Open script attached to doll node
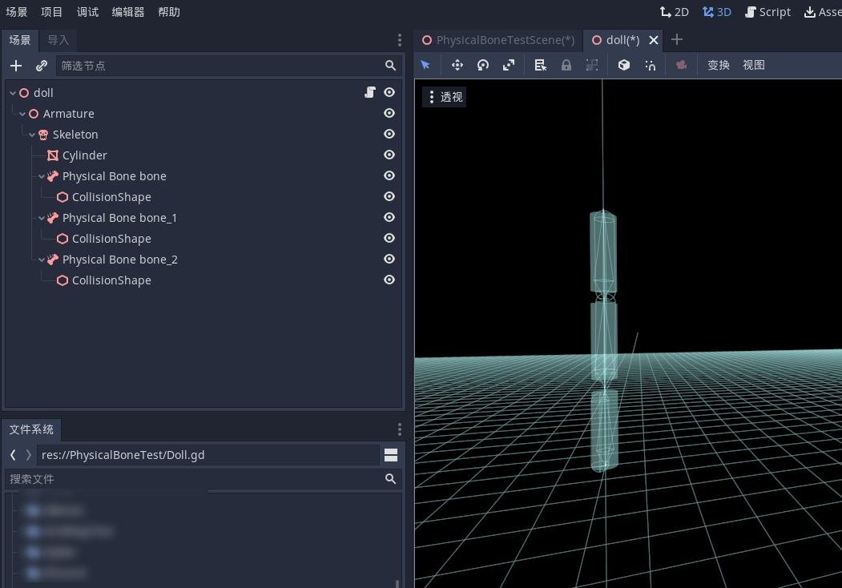 pyautogui.click(x=370, y=92)
